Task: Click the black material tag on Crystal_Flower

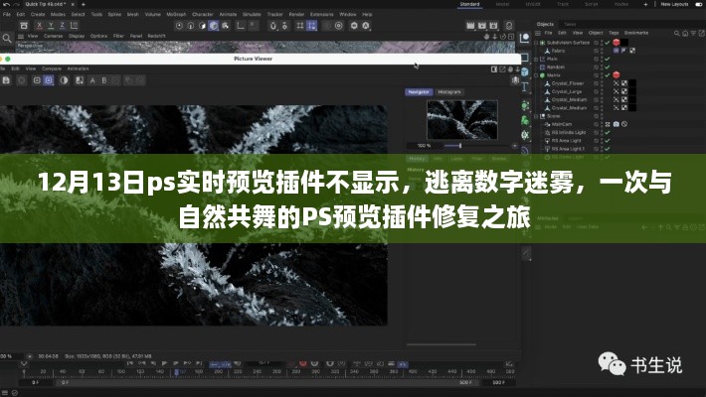Action: click(x=632, y=83)
